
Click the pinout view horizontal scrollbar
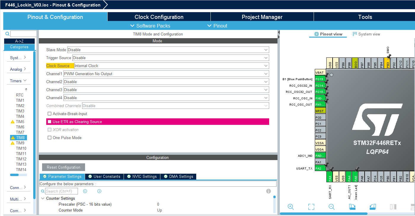coord(324,214)
